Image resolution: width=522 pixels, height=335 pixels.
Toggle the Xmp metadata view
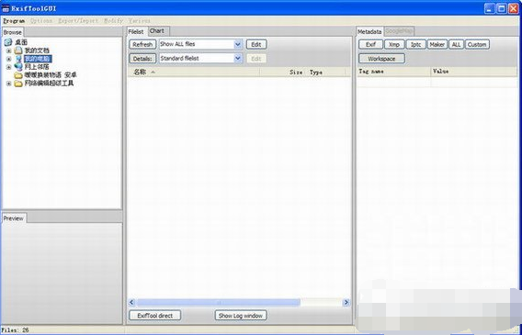click(x=394, y=45)
